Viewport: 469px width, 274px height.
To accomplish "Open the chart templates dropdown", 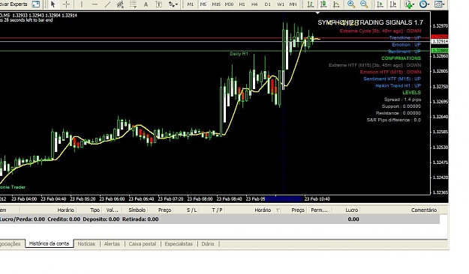I will [440, 4].
